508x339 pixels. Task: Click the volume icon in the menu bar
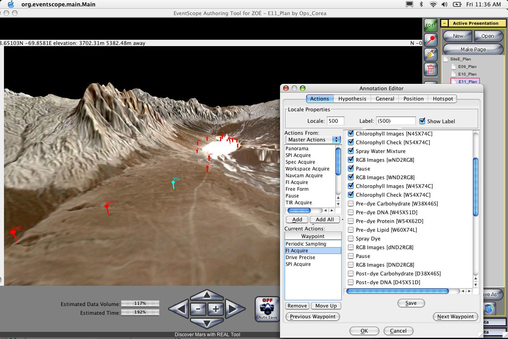click(x=444, y=4)
